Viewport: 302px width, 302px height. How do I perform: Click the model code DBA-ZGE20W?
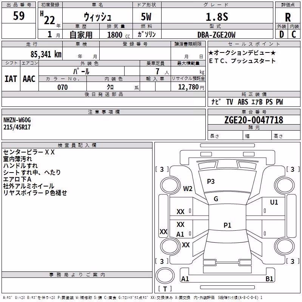(x=216, y=35)
